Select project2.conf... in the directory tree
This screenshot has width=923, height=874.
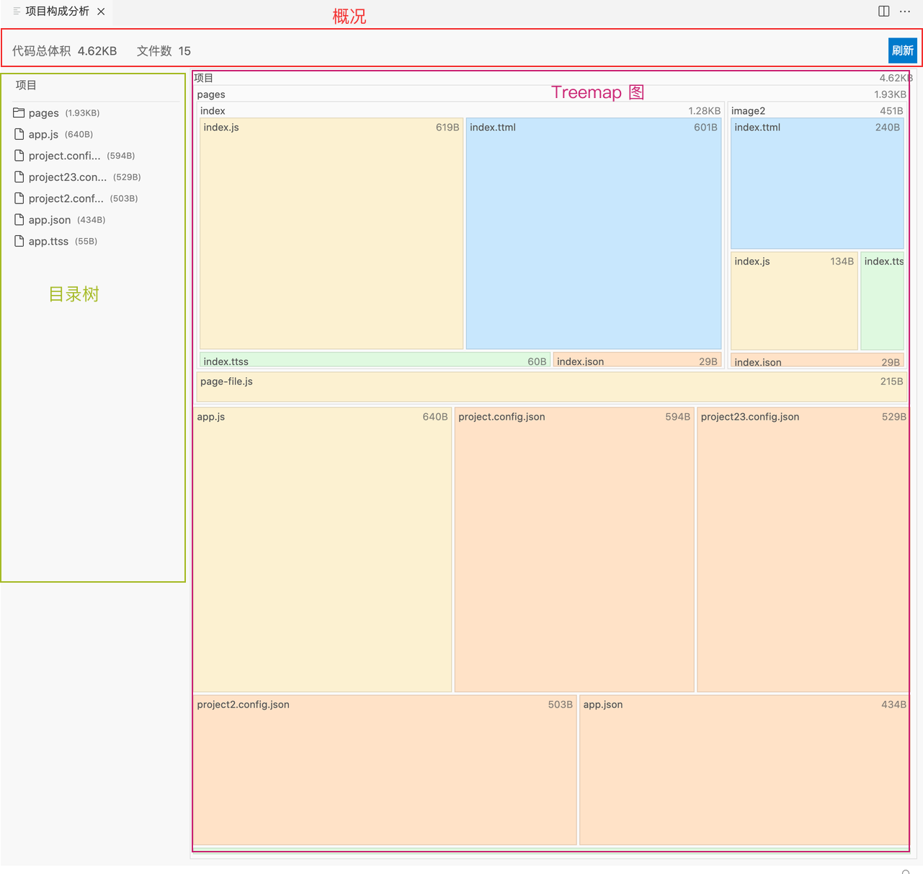(66, 198)
